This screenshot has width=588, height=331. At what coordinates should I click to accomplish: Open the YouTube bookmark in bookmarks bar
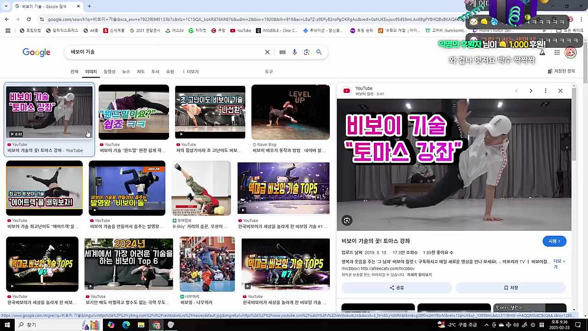click(x=241, y=30)
